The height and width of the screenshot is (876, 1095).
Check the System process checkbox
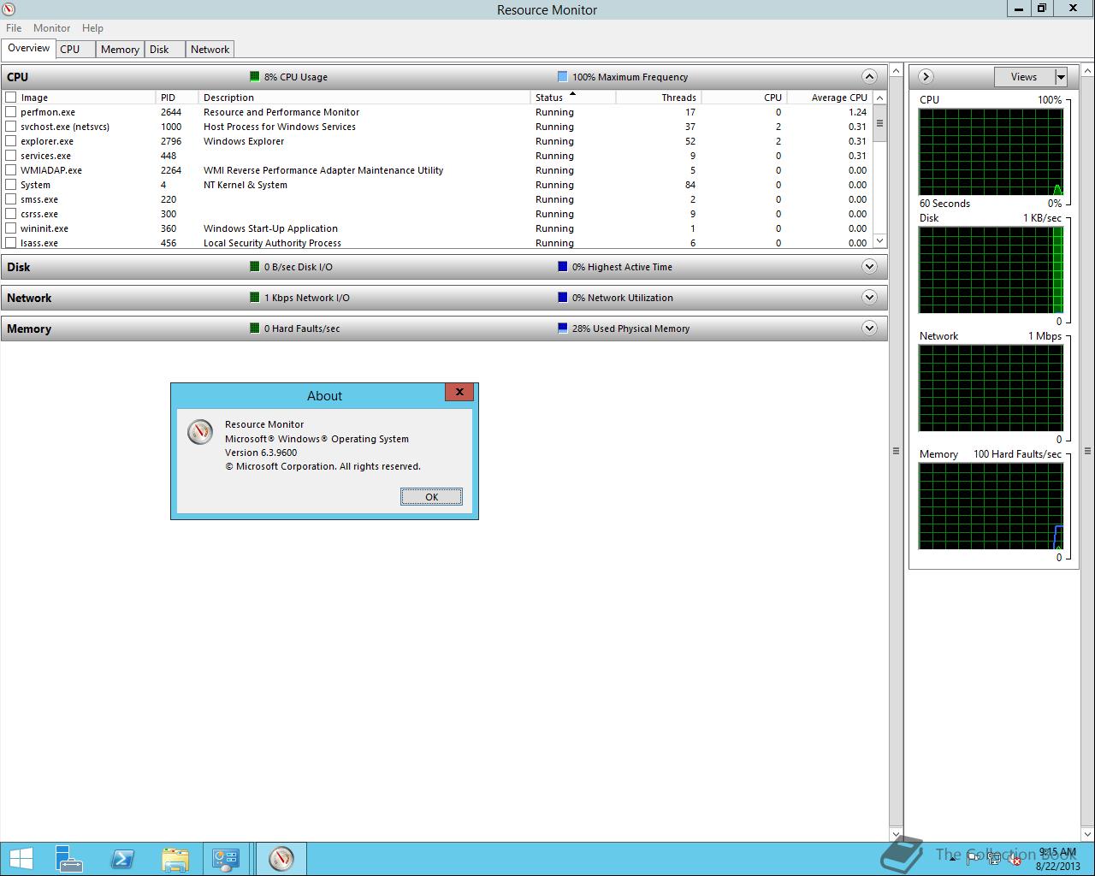pyautogui.click(x=11, y=185)
